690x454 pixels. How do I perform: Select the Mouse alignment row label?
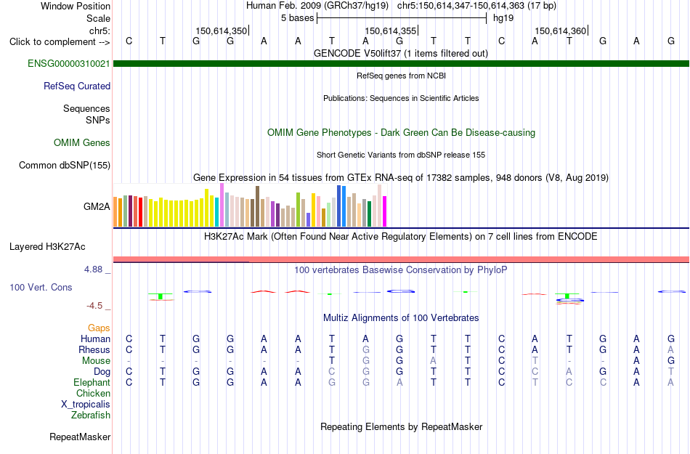coord(97,361)
